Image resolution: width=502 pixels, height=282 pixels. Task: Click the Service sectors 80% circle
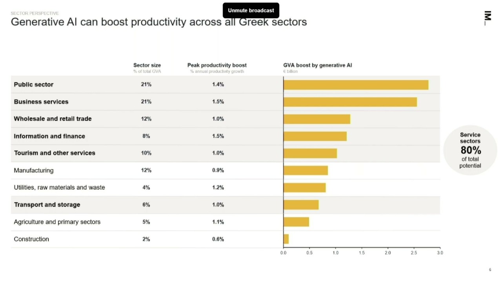(x=470, y=150)
